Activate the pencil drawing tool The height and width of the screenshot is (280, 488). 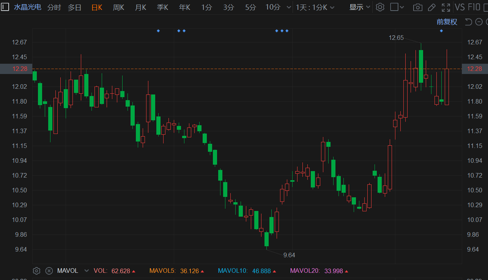click(x=431, y=7)
